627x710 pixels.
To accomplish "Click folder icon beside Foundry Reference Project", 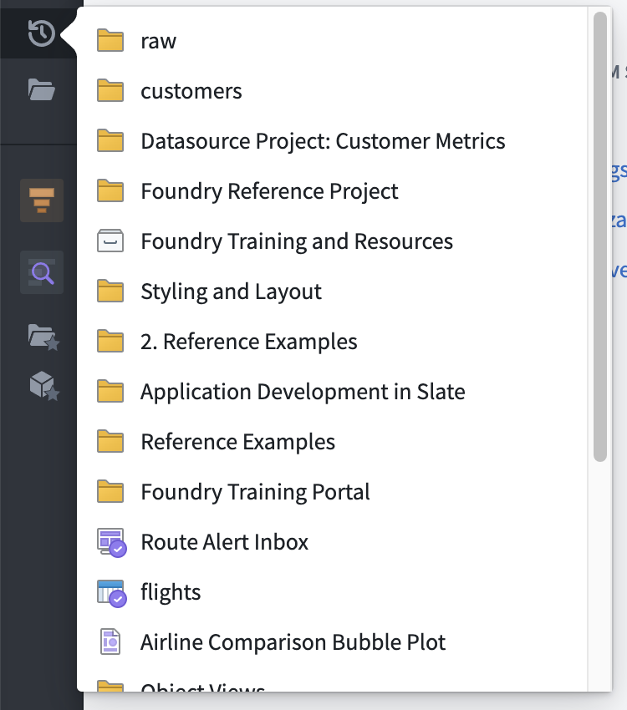I will click(110, 190).
